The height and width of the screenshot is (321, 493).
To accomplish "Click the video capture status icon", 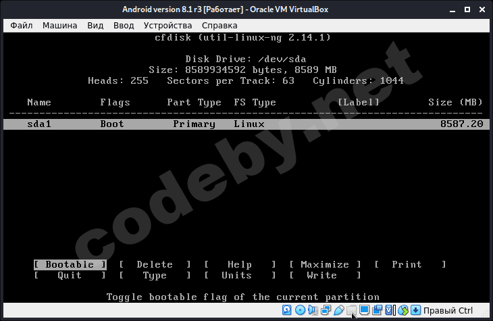I will 377,310.
